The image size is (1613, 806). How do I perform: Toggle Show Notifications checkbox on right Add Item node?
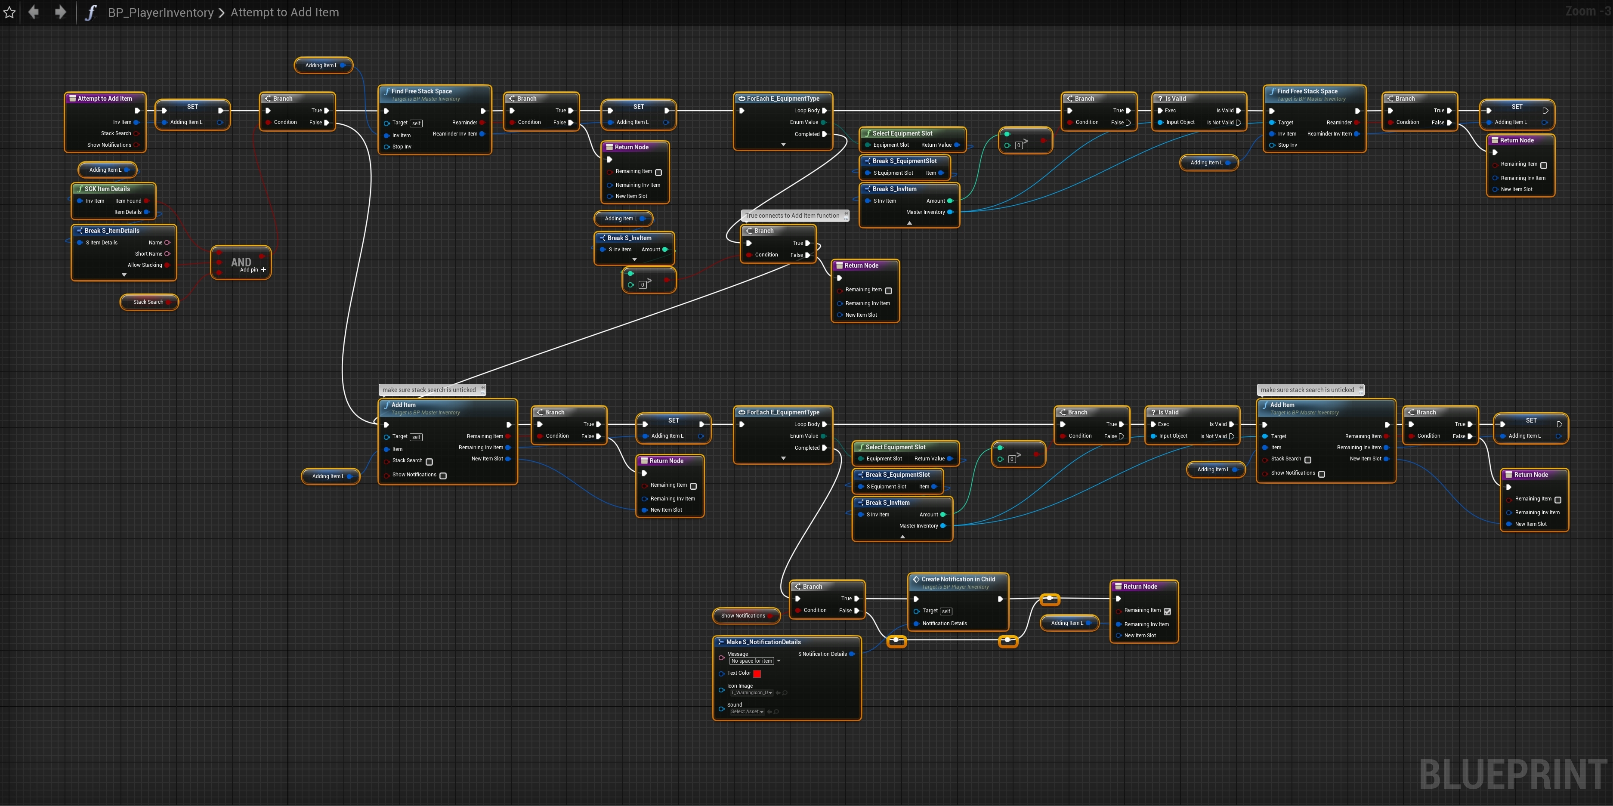tap(1322, 474)
